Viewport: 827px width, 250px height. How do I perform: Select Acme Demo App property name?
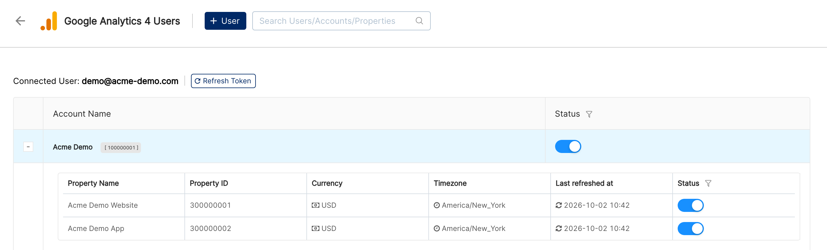tap(96, 229)
